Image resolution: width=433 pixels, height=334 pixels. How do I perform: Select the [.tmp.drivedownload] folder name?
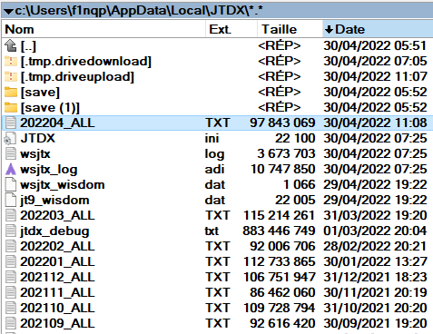(86, 62)
